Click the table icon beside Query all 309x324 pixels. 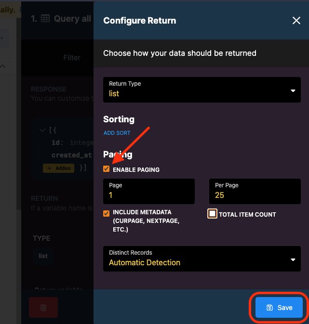click(45, 19)
